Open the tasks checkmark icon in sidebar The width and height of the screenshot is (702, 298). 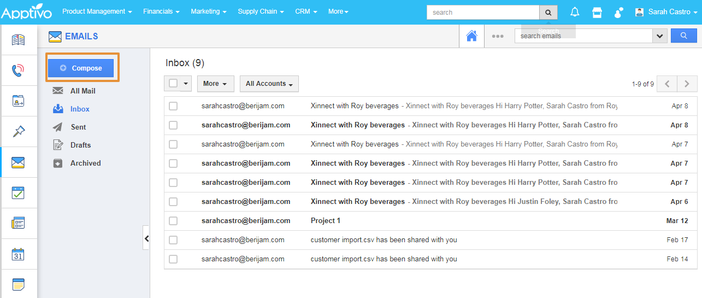coord(19,193)
